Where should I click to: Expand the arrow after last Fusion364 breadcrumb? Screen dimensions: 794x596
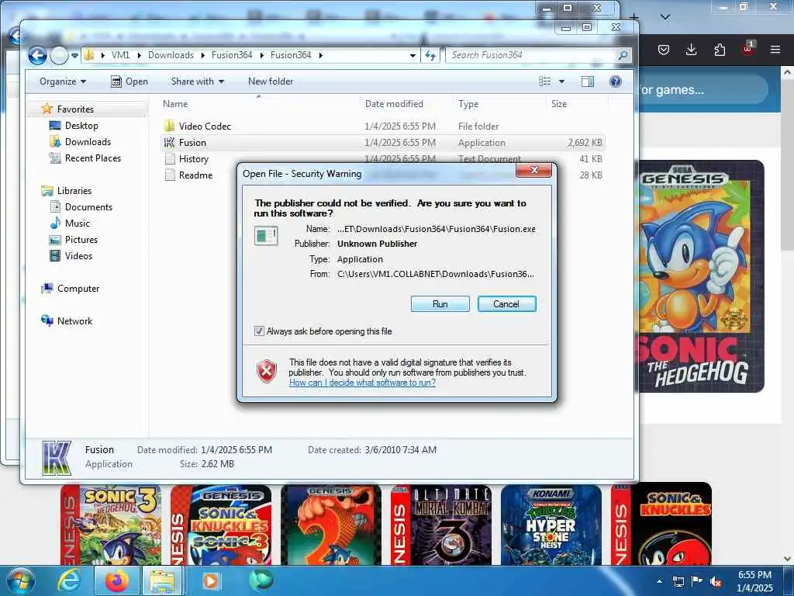point(320,55)
